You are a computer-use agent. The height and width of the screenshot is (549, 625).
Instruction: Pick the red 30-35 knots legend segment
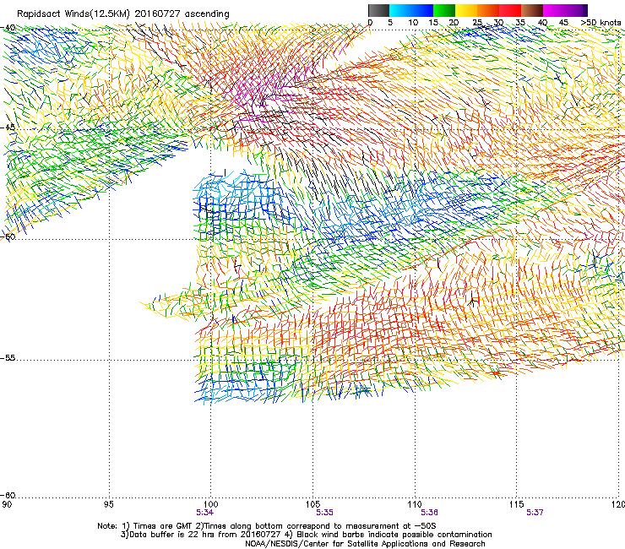coord(510,10)
